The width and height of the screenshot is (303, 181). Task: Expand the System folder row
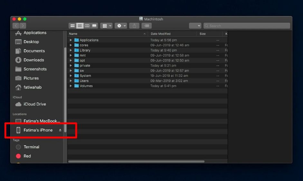coord(71,76)
